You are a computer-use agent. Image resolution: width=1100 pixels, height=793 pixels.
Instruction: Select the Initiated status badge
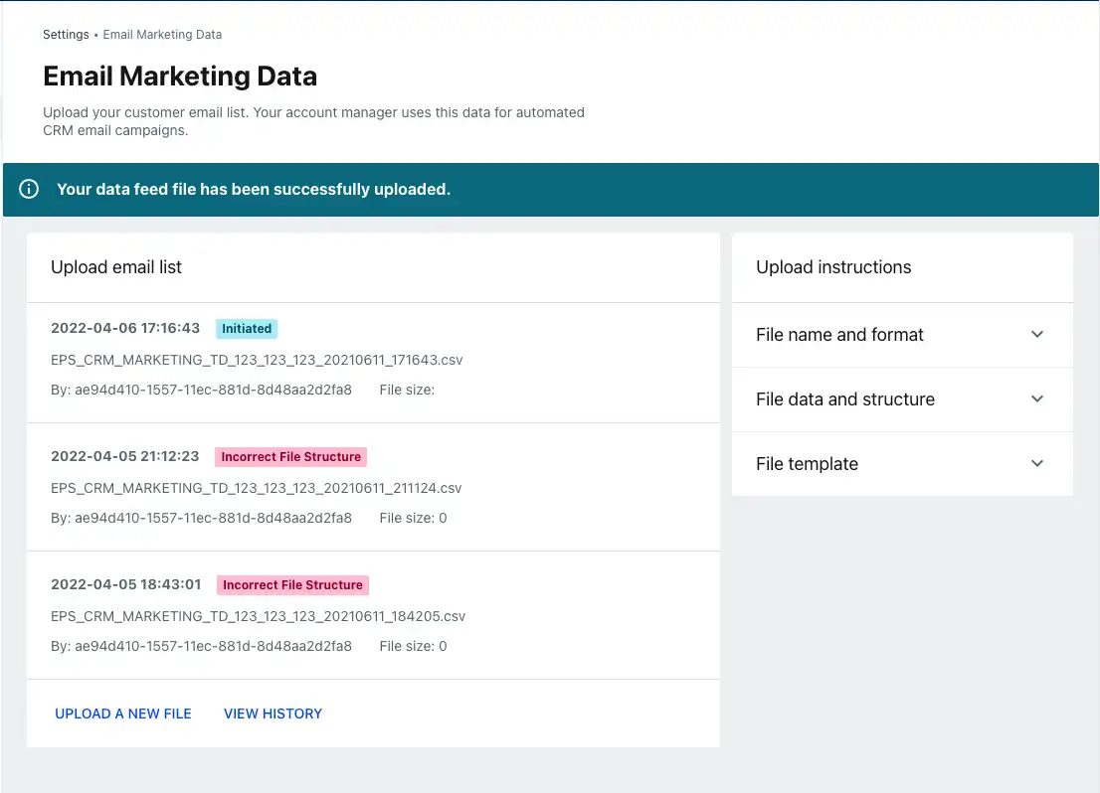(246, 328)
